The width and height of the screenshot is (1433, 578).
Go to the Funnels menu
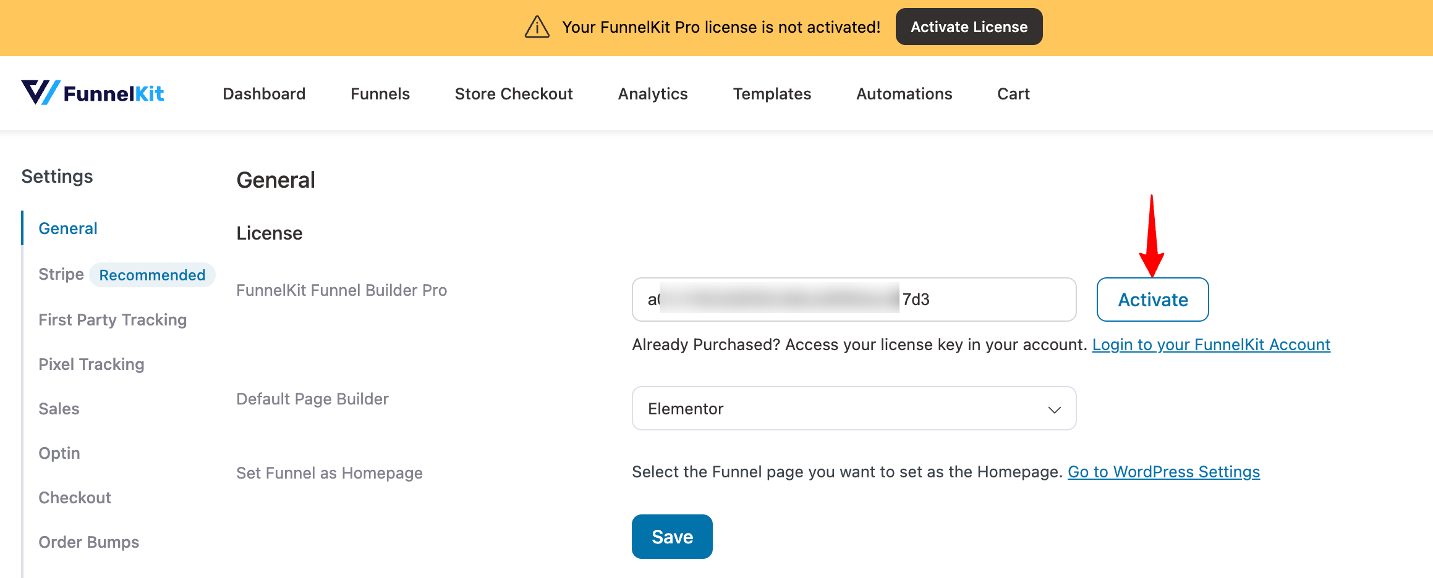click(x=380, y=94)
